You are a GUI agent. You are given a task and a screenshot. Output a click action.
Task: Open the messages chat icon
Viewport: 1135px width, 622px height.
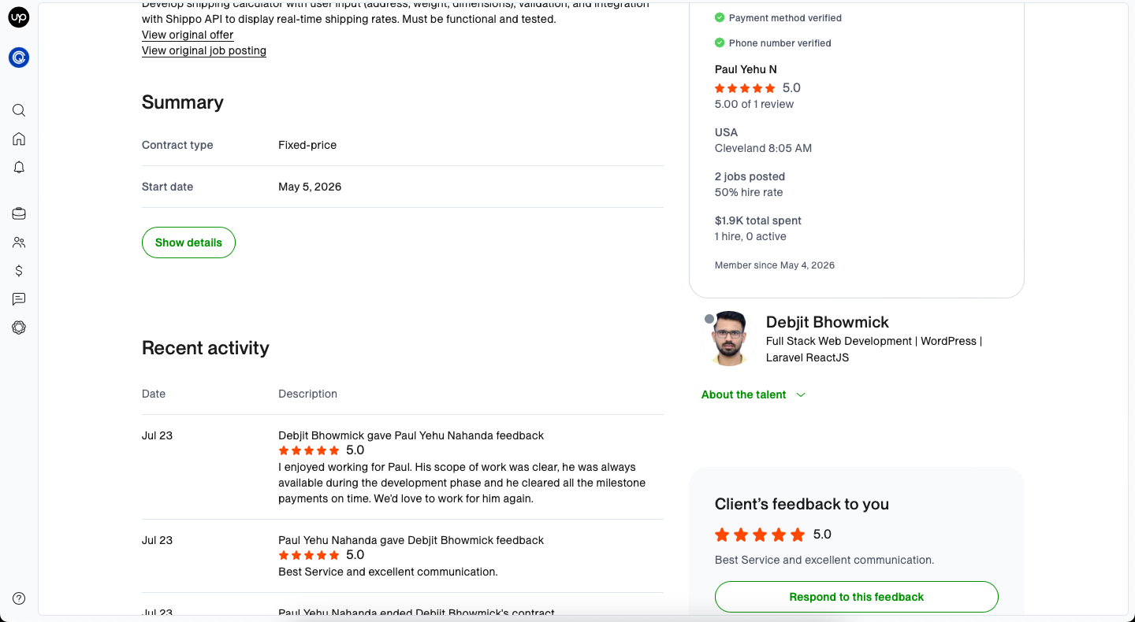click(19, 299)
